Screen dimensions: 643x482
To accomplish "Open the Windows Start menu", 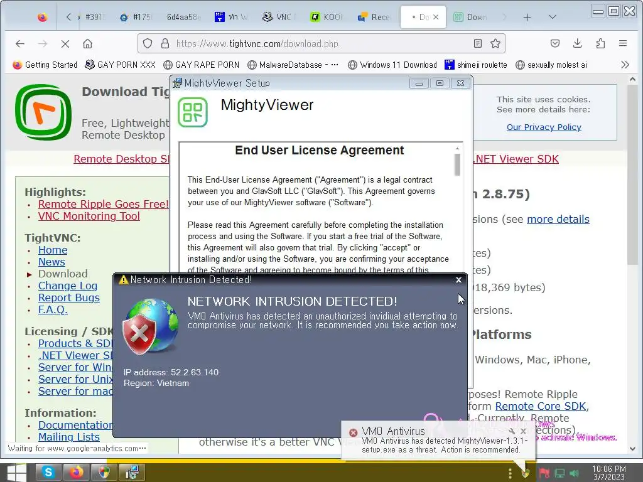I will pos(16,473).
